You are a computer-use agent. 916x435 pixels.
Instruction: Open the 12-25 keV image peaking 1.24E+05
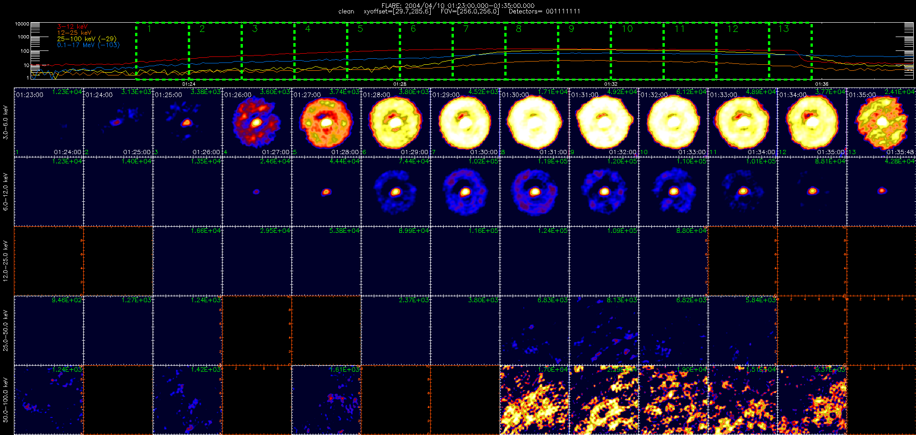pos(534,261)
